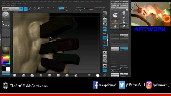Image resolution: width=171 pixels, height=96 pixels.
Task: Open the Brush menu
Action: [7, 1]
